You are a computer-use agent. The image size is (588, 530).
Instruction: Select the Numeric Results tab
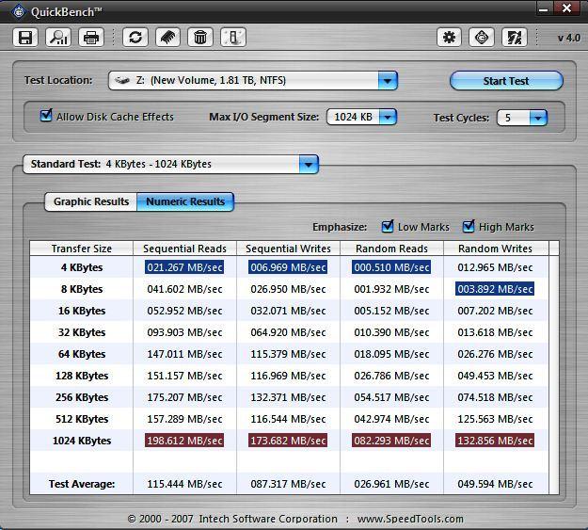pyautogui.click(x=185, y=201)
